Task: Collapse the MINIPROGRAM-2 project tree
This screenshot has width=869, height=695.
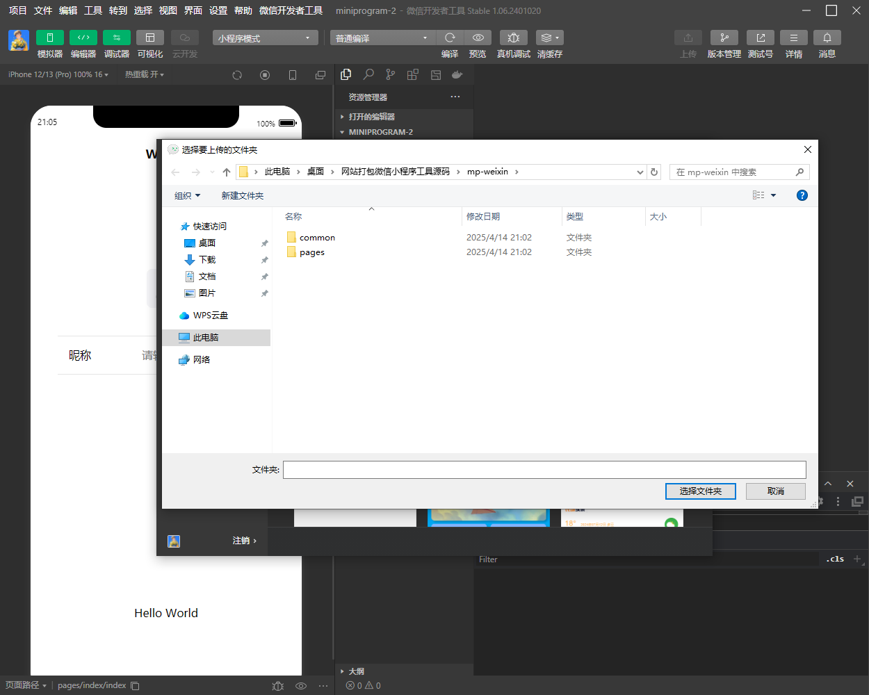Action: pyautogui.click(x=405, y=132)
